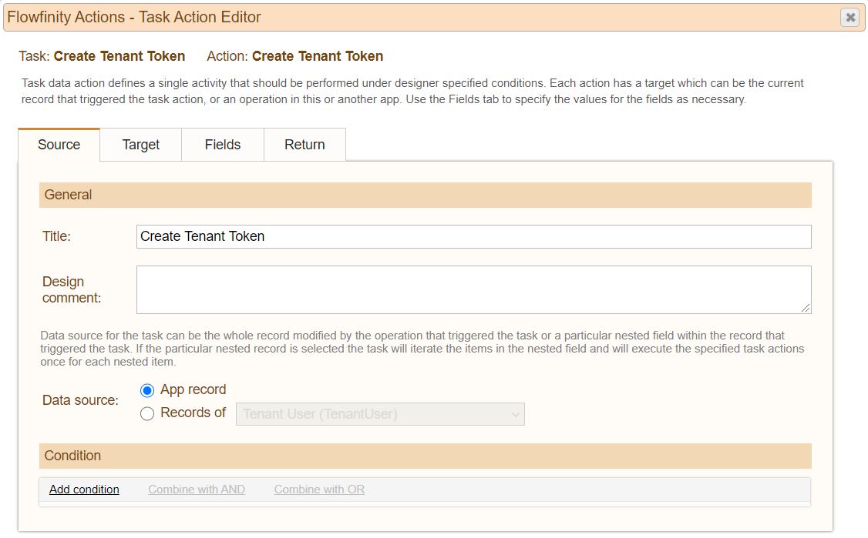Viewport: 868px width, 538px height.
Task: Click the Condition section header
Action: click(426, 456)
